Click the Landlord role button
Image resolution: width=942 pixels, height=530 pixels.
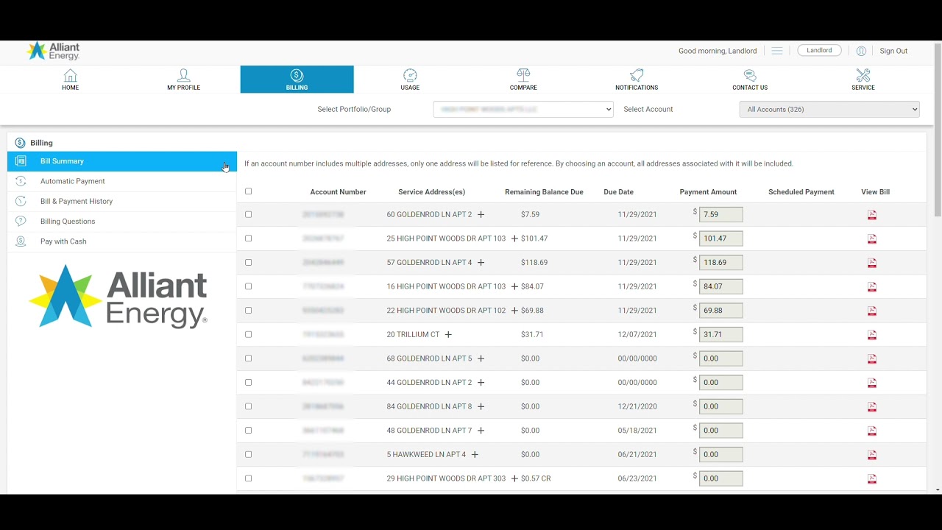pyautogui.click(x=819, y=51)
